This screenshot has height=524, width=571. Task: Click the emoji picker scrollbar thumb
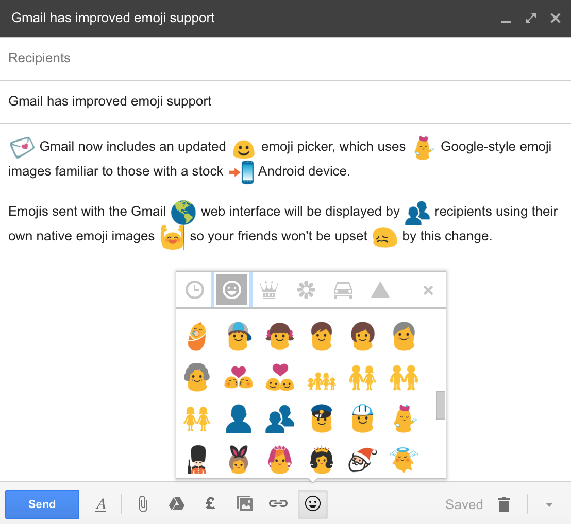click(441, 405)
